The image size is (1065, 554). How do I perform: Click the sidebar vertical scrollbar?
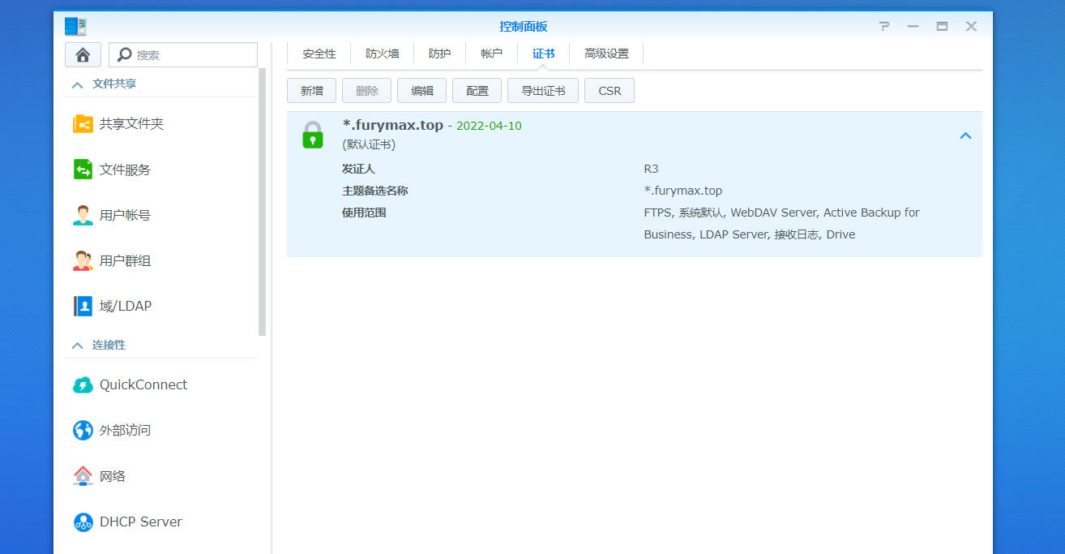pyautogui.click(x=263, y=203)
